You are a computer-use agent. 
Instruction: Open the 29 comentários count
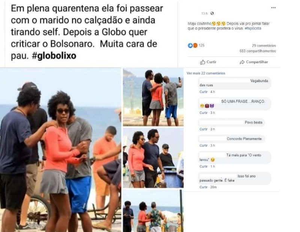coord(264,45)
